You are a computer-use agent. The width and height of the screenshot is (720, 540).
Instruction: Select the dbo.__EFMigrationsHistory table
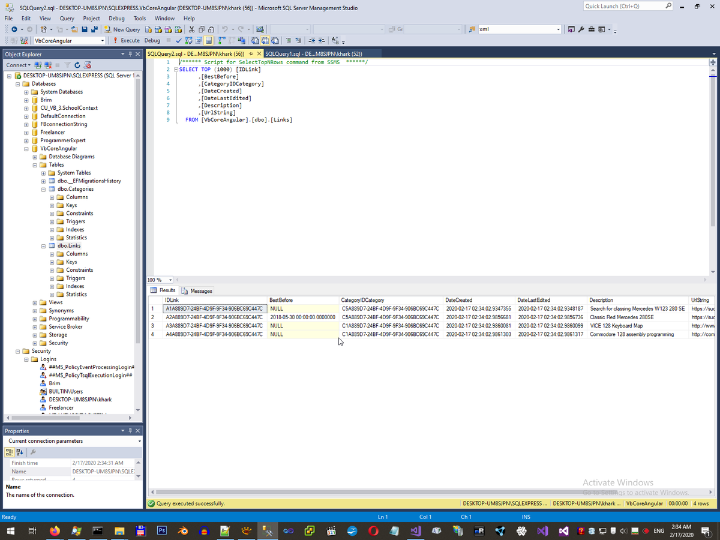click(x=89, y=181)
